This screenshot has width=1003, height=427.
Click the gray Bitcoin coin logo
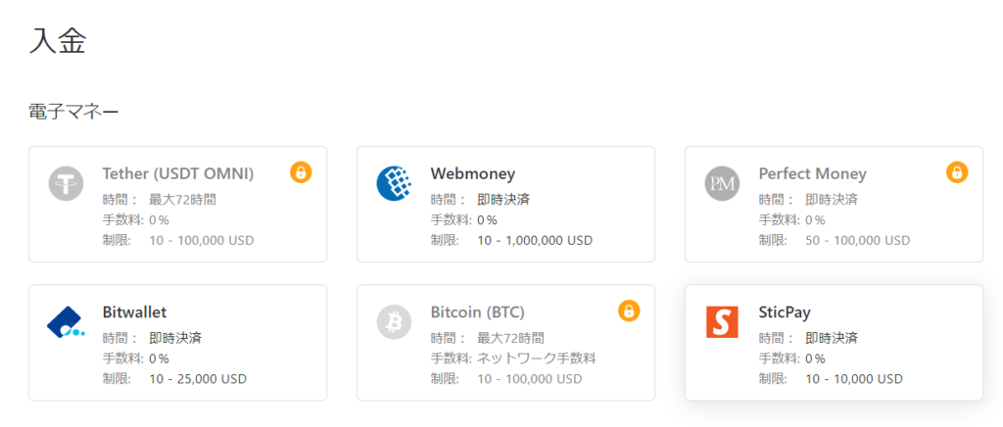(x=394, y=322)
